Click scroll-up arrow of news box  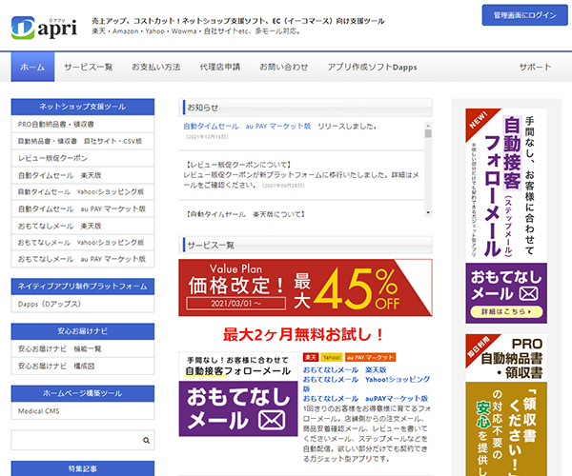pyautogui.click(x=428, y=125)
